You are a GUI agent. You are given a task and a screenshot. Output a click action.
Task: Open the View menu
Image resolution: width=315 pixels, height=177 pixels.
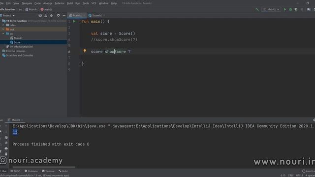click(x=16, y=3)
